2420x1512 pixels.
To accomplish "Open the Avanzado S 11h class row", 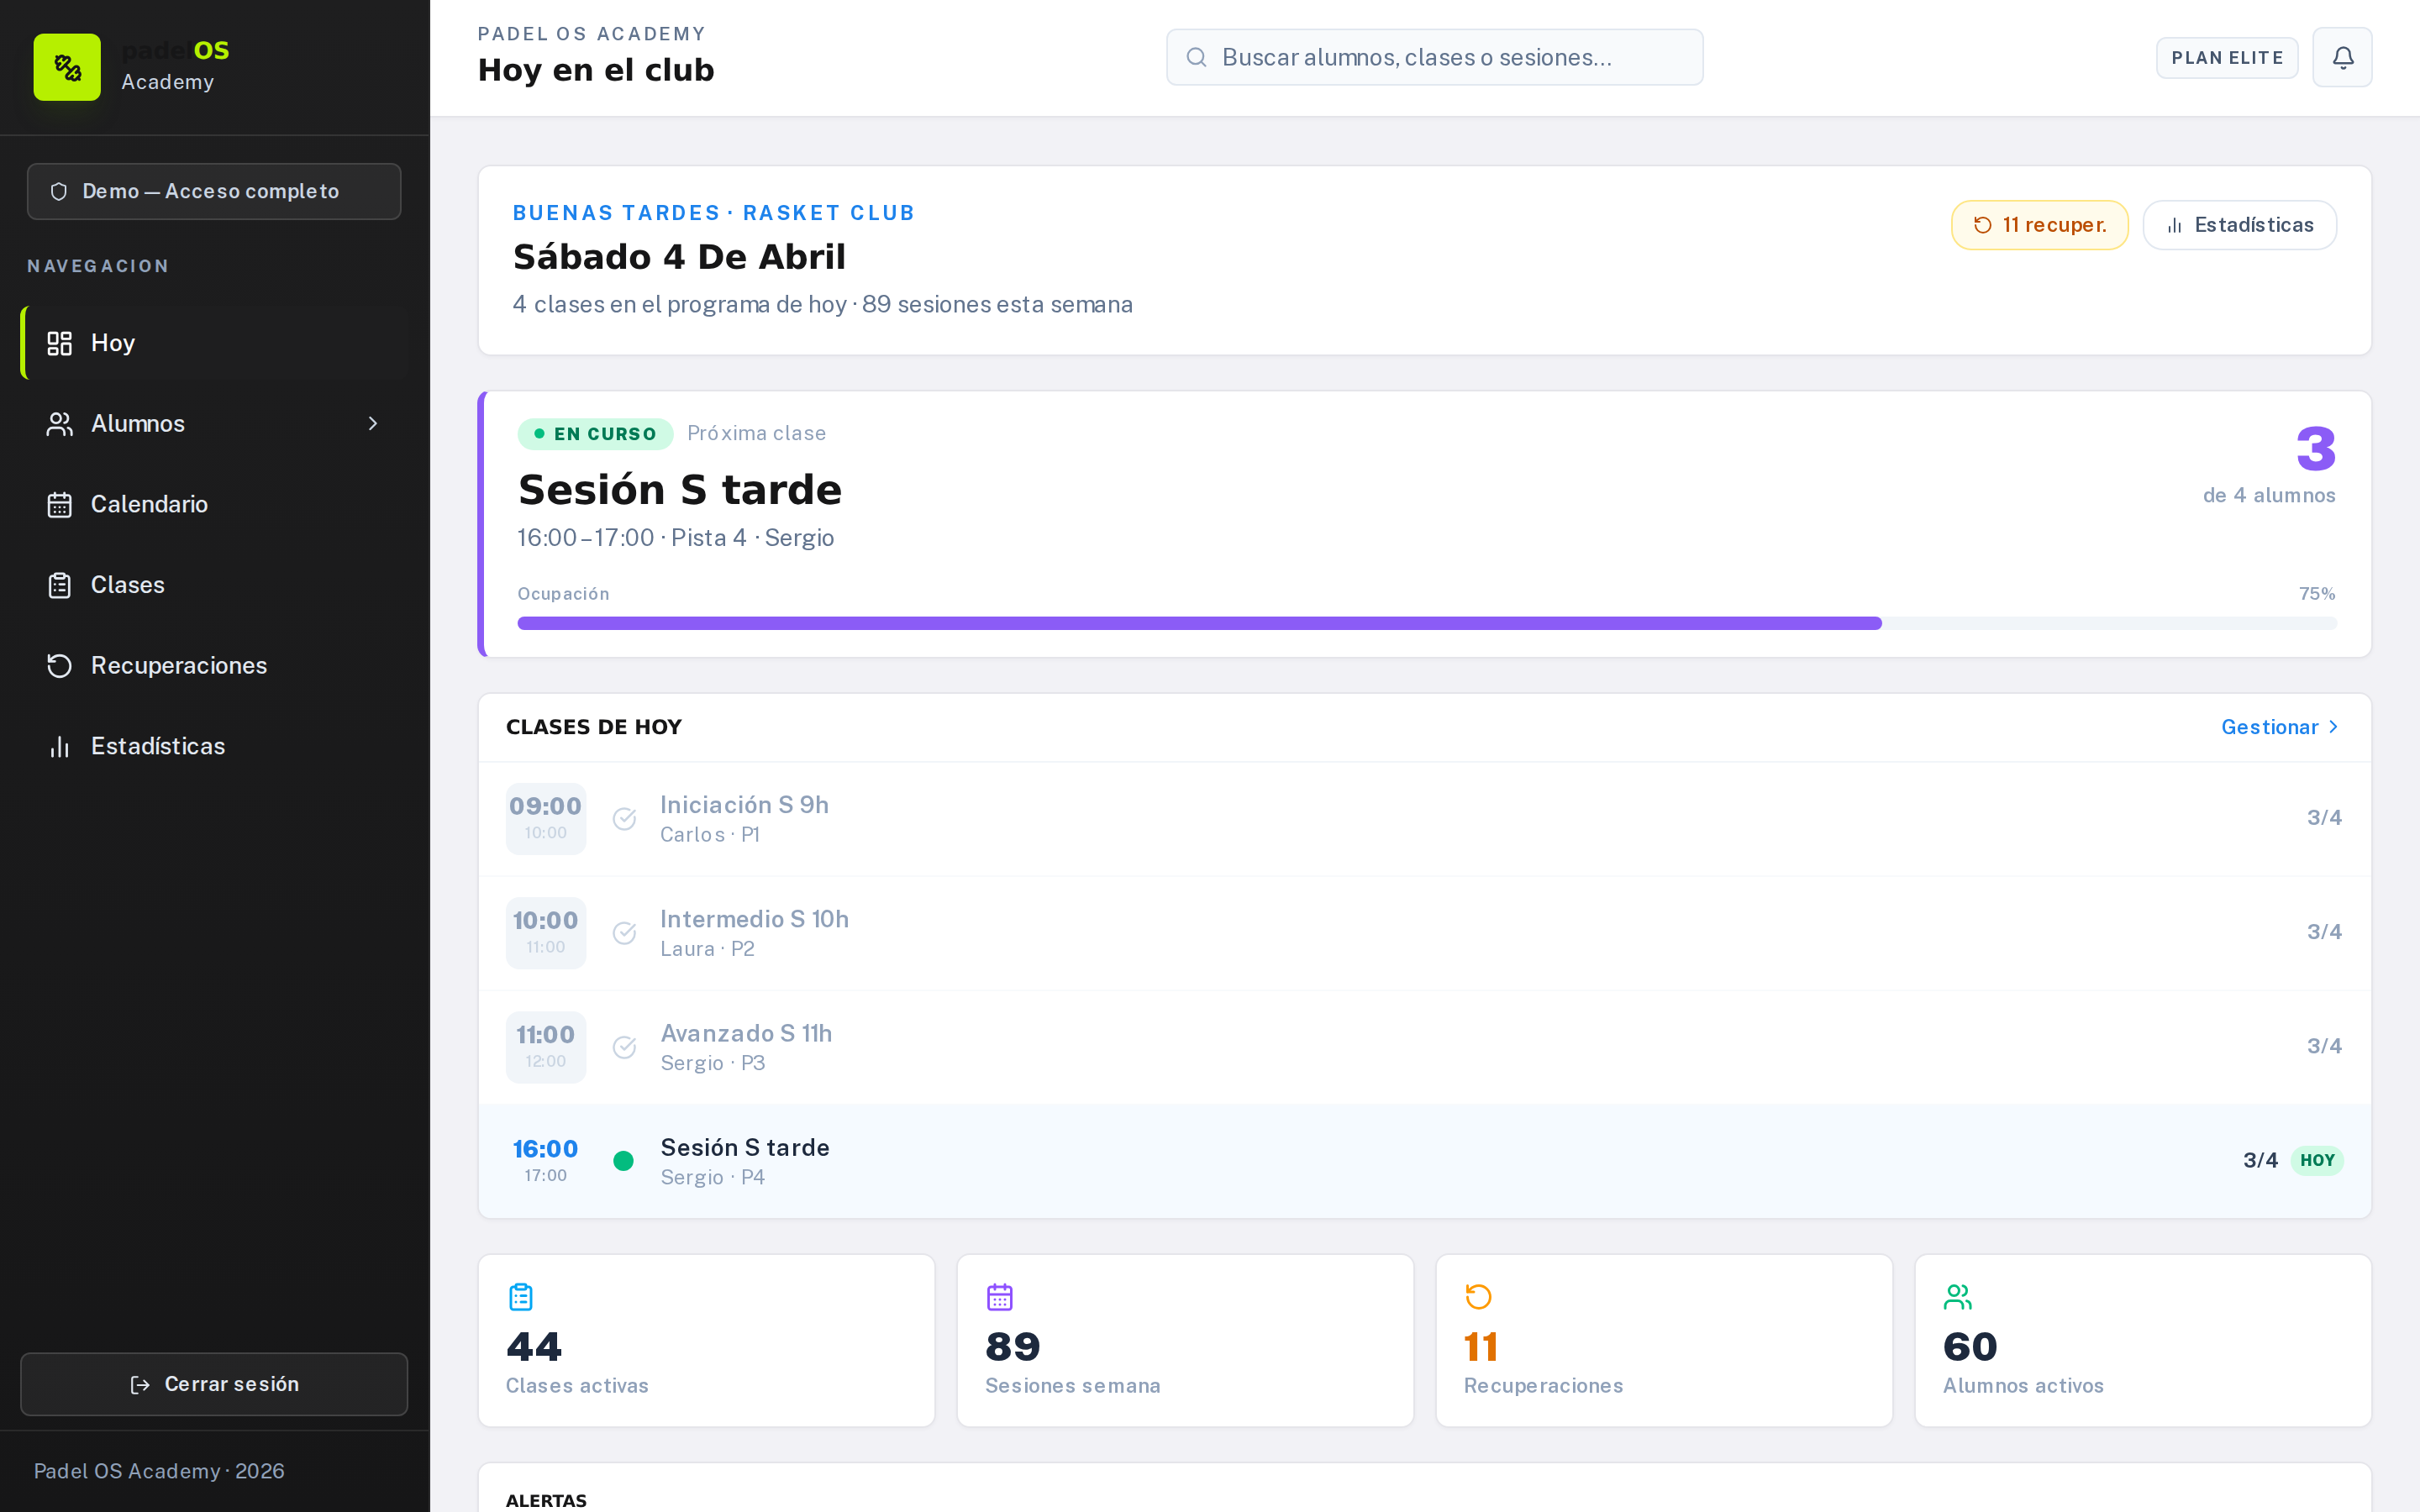I will (x=1424, y=1047).
